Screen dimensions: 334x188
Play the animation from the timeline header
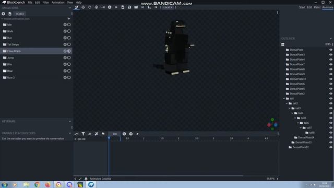point(137,134)
